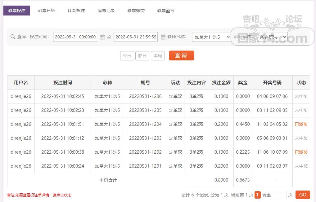
Task: Open the 彩票账变 tab
Action: [136, 10]
